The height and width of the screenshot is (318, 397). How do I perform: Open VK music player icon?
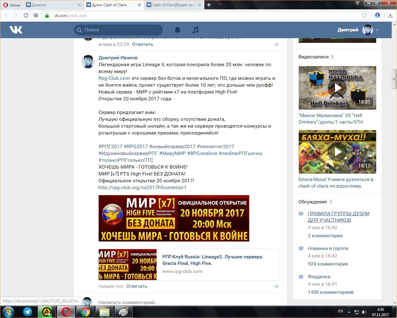click(x=195, y=30)
